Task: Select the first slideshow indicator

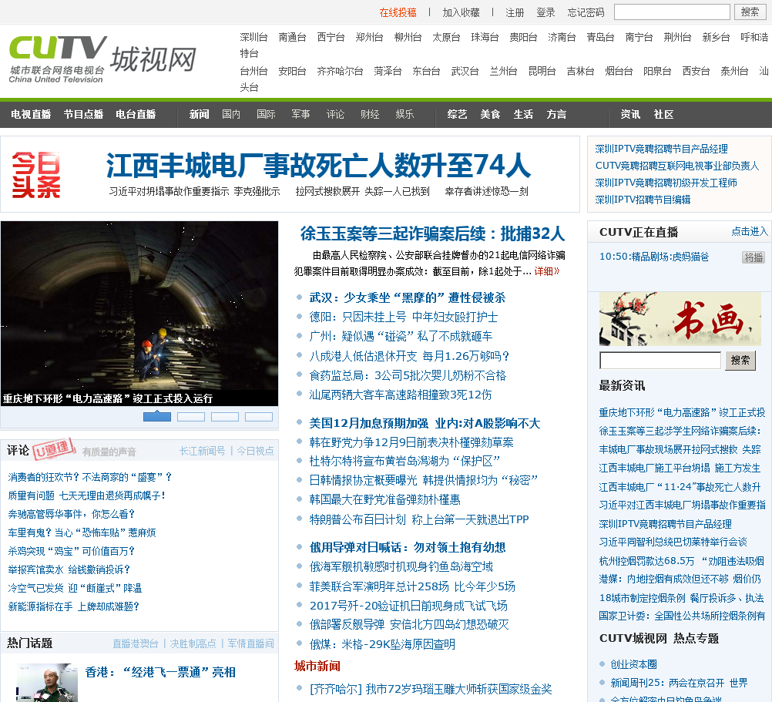Action: coord(157,416)
